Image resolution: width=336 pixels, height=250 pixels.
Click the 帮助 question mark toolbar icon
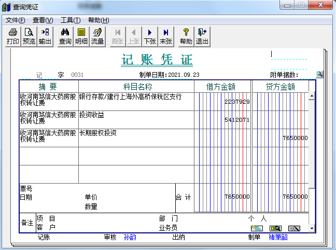tap(186, 36)
